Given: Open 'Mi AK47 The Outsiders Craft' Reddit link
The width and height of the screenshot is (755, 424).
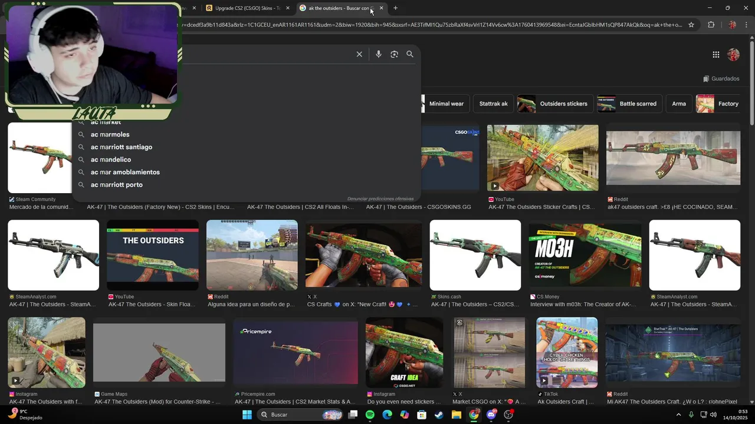Looking at the screenshot, I should 672,402.
